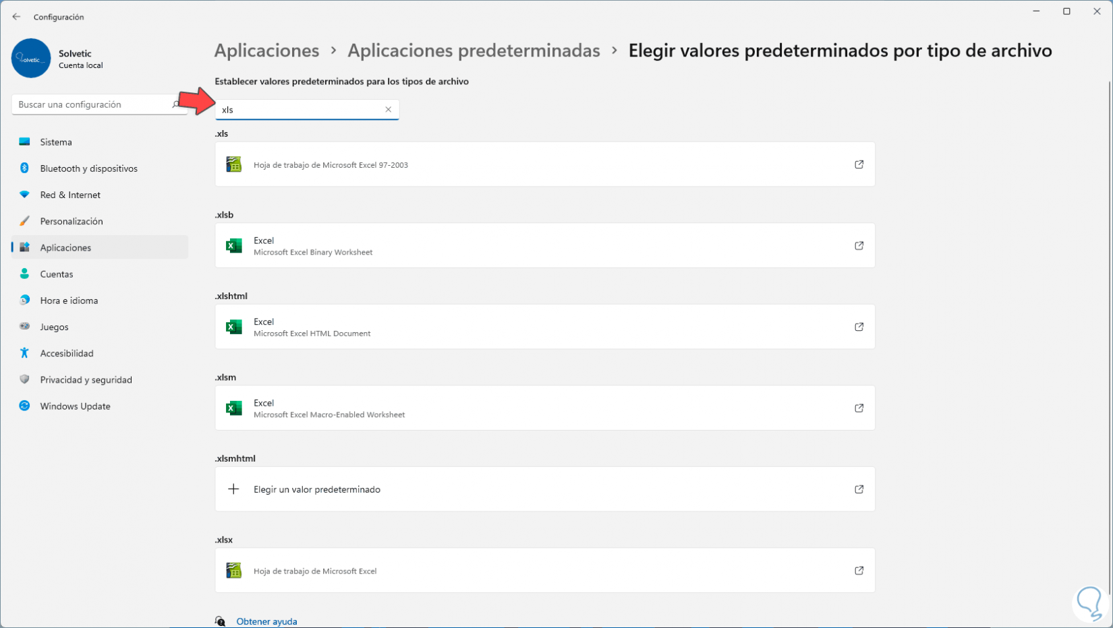Viewport: 1113px width, 628px height.
Task: Change default for Hoja de trabajo de Microsoft Excel
Action: 545,571
